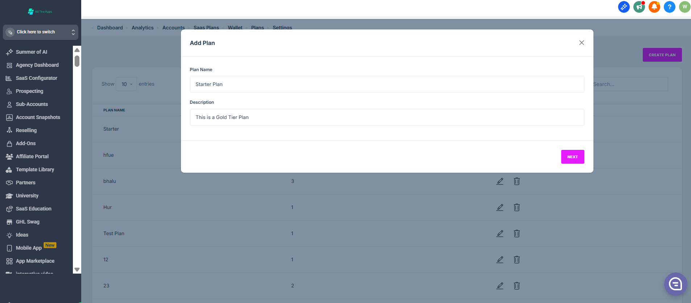Open the Wallet tab

click(235, 28)
